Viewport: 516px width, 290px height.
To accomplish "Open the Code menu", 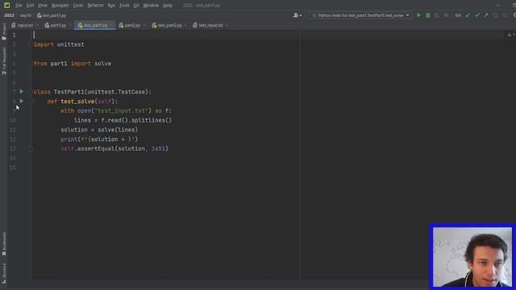I will [x=78, y=6].
